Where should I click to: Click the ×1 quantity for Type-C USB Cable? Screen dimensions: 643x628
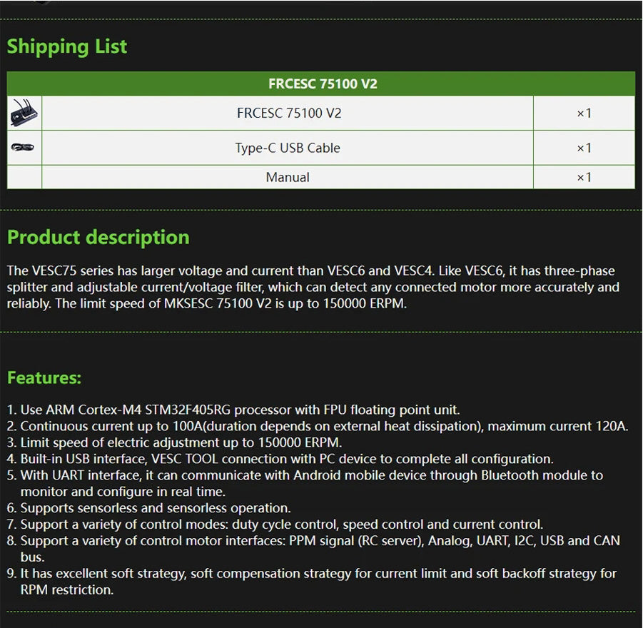(x=584, y=148)
